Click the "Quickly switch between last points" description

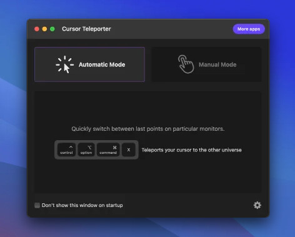click(148, 129)
